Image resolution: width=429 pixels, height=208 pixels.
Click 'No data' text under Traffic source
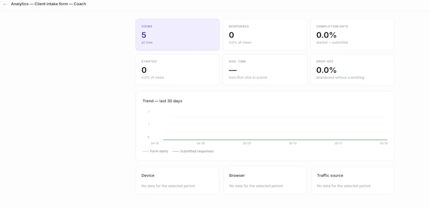343,186
